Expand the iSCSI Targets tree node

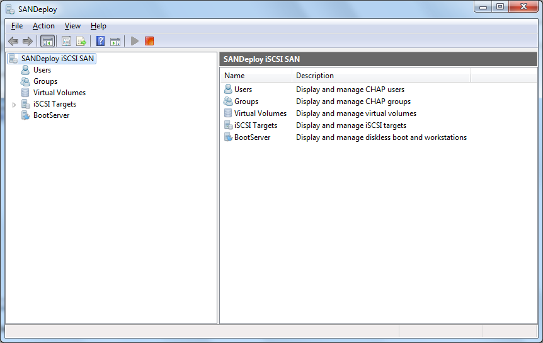14,105
